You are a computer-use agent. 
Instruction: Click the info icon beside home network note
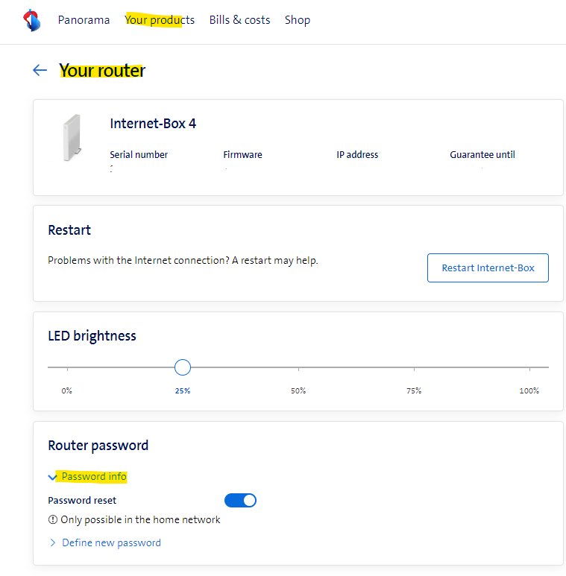click(53, 520)
